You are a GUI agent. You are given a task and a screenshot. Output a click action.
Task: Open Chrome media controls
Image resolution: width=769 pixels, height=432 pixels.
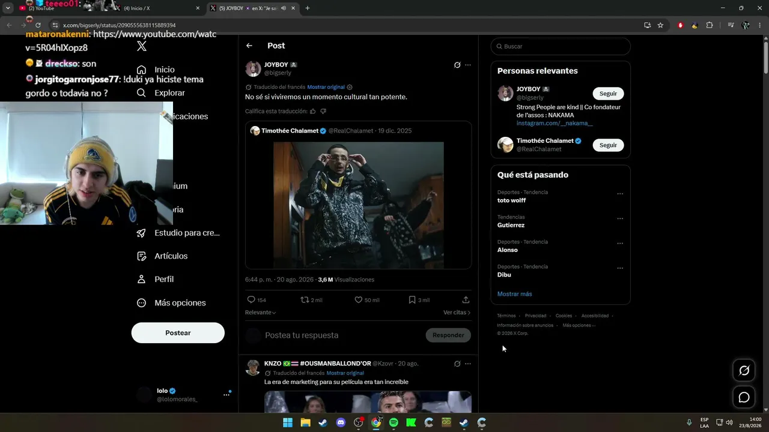click(731, 25)
